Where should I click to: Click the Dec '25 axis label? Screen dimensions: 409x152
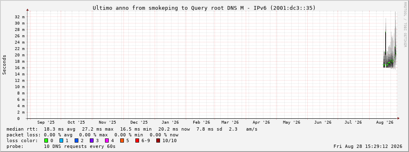click(x=139, y=122)
